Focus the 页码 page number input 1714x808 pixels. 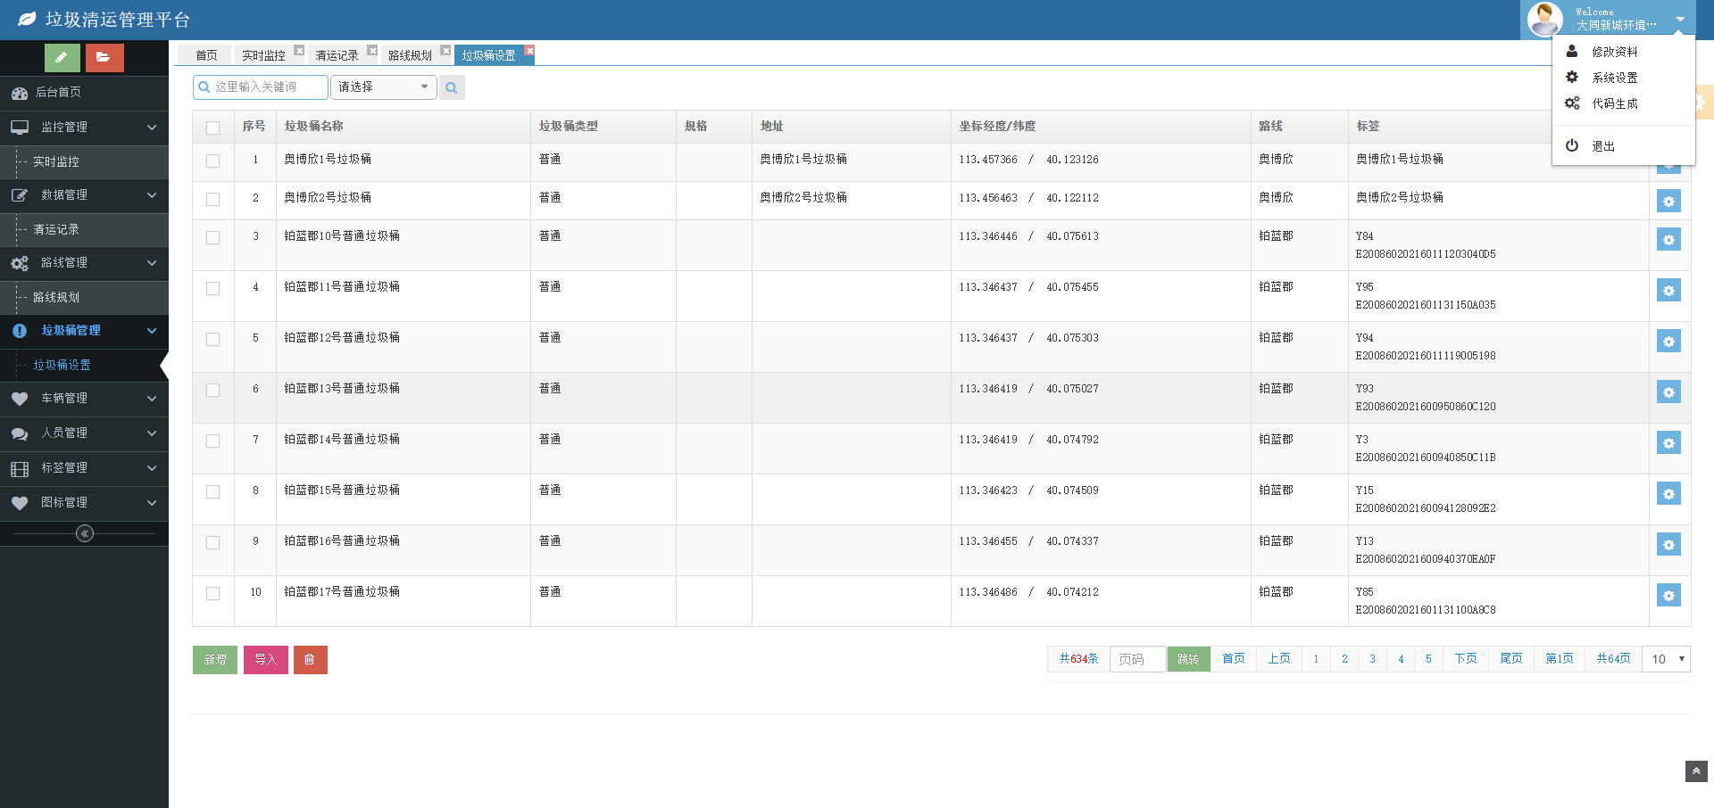coord(1137,659)
